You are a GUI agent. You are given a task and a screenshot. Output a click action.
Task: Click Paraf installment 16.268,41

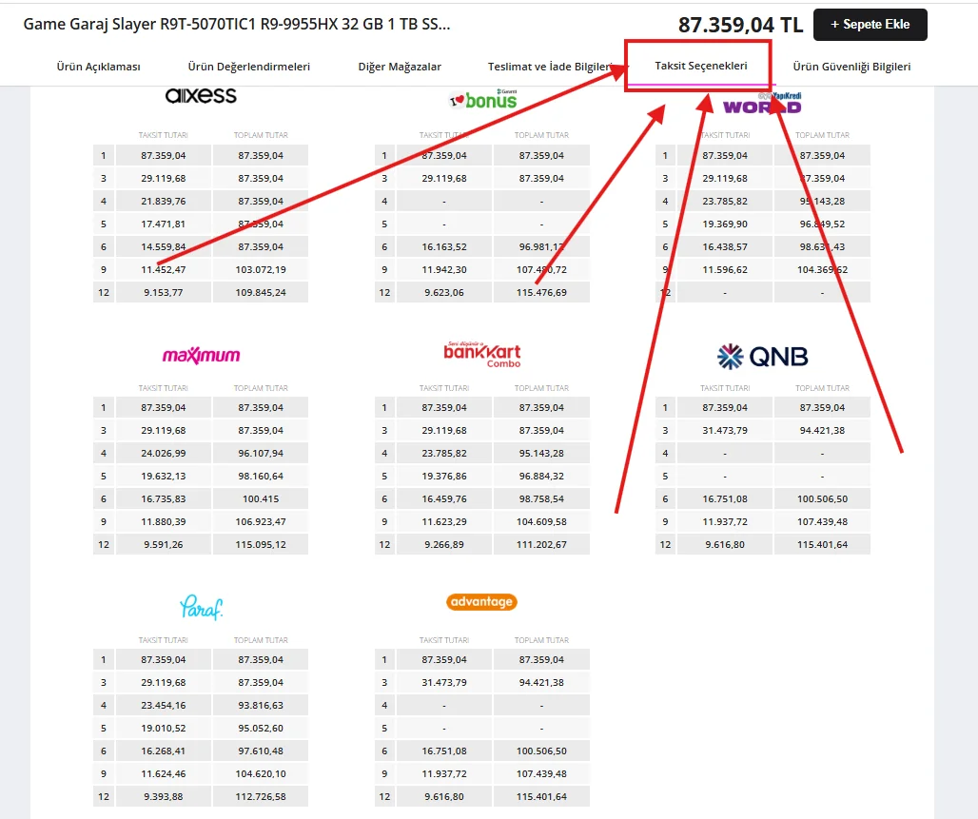pos(164,751)
